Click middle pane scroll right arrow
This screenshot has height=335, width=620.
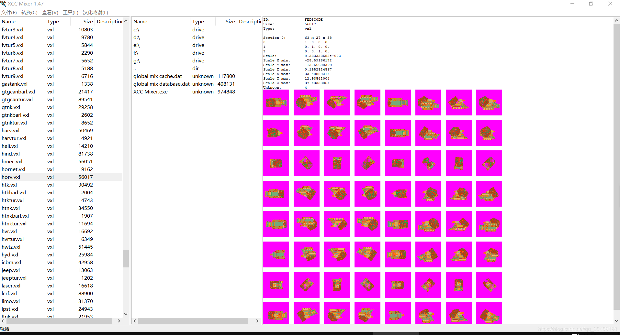tap(257, 321)
